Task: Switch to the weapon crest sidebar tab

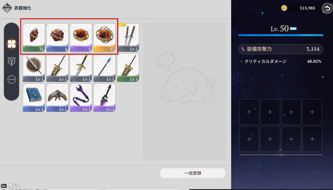Action: click(x=12, y=62)
